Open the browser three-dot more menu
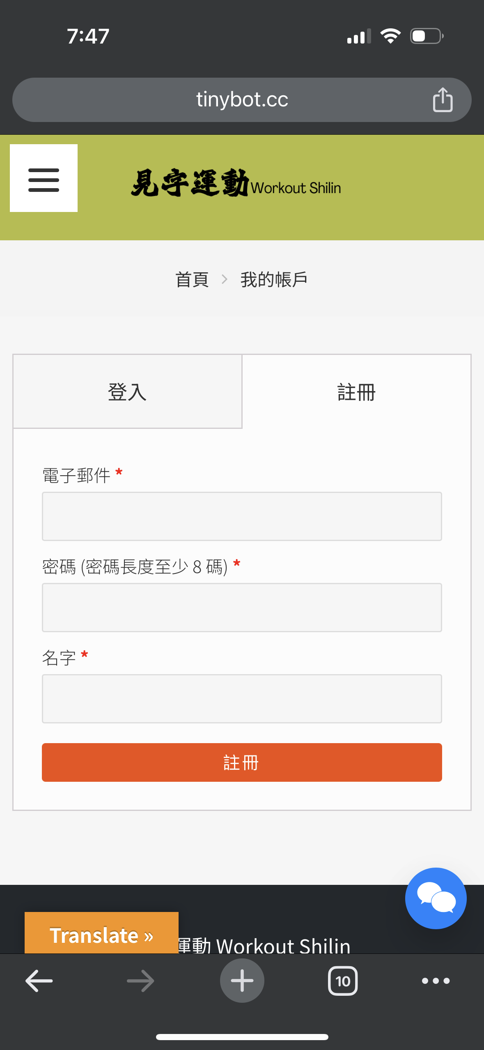 pos(436,981)
